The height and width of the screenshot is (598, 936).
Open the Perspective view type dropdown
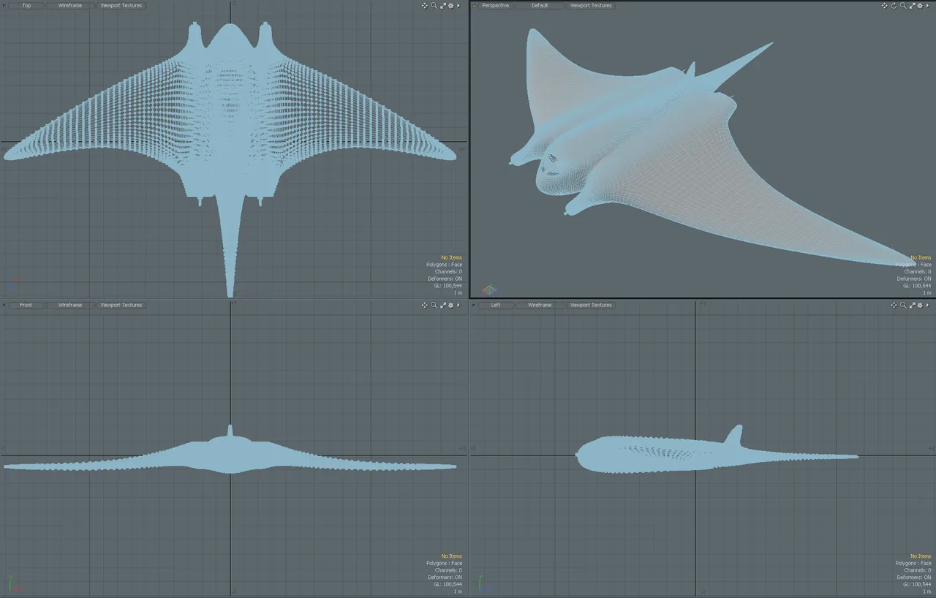(x=496, y=5)
